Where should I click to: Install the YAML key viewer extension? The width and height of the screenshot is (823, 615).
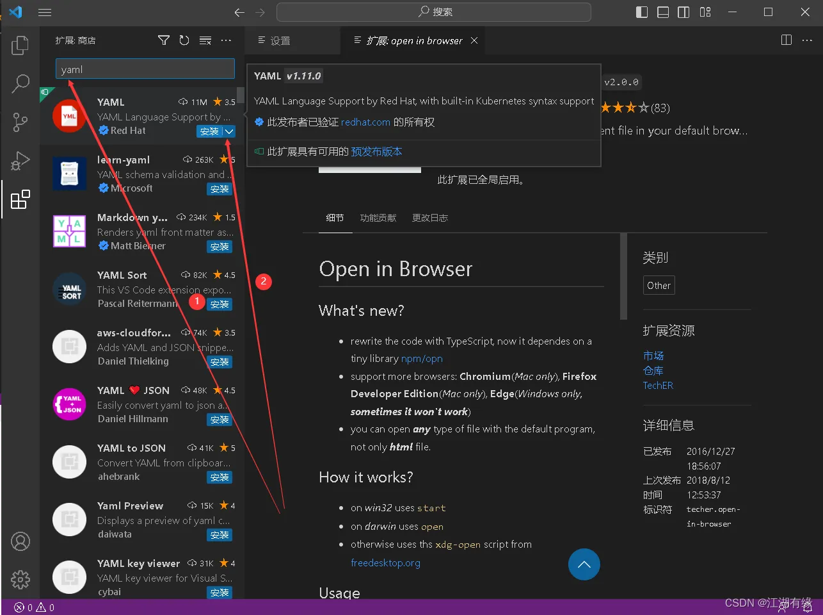pos(220,593)
